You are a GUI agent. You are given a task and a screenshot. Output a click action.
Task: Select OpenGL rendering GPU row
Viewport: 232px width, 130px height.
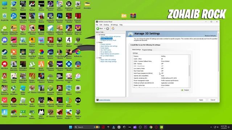click(161, 78)
